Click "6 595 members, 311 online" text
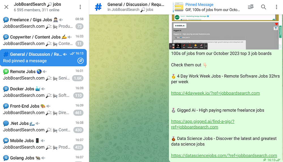 [x=37, y=10]
